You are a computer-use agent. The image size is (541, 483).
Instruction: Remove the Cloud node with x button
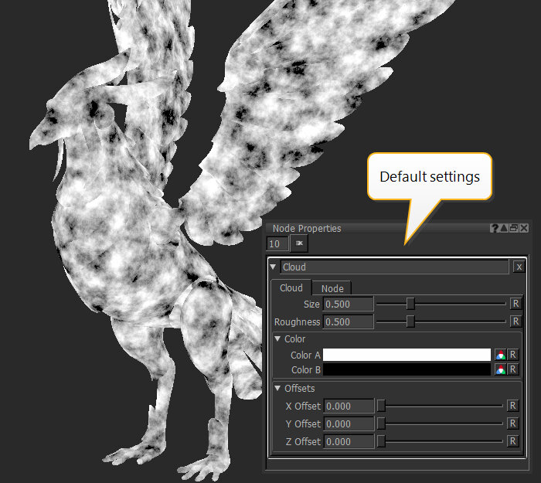519,267
